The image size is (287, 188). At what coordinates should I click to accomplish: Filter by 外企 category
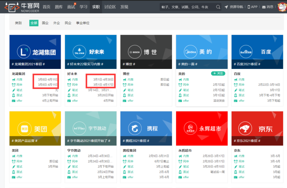57,23
